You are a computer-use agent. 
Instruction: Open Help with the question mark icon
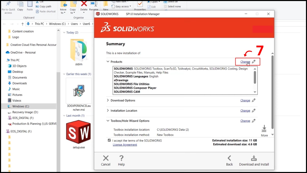(x=122, y=158)
